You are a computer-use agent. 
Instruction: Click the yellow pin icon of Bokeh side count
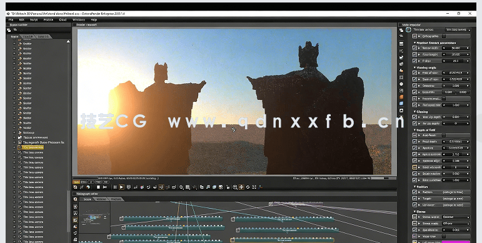(414, 167)
